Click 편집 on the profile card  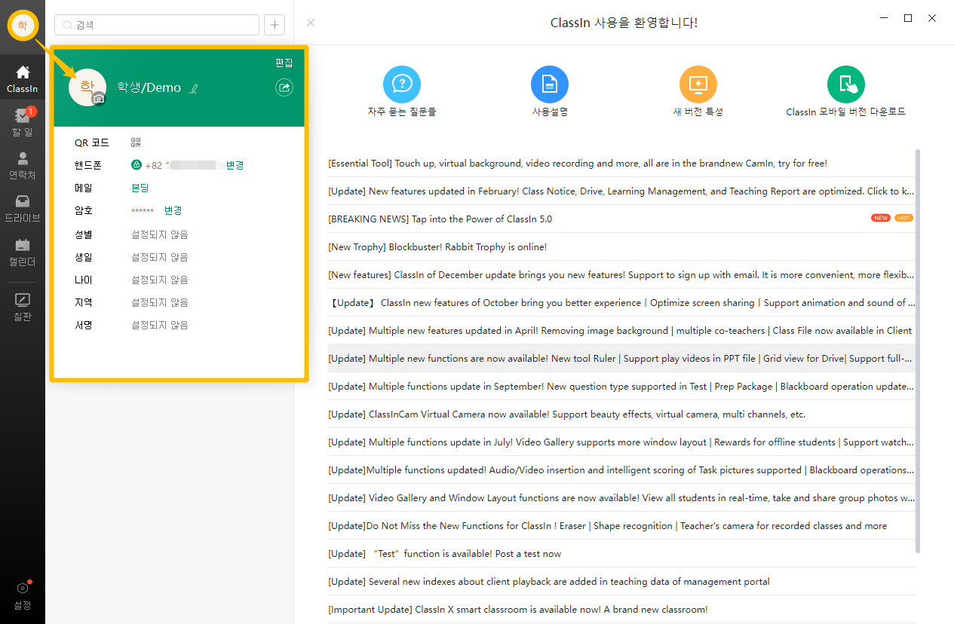[x=284, y=63]
